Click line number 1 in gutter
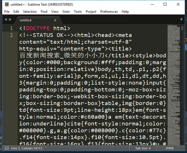Screen dimensions: 187x153 coord(11,28)
